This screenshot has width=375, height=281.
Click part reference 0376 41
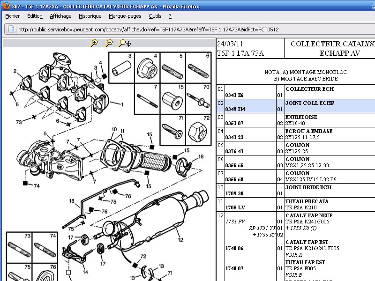(x=234, y=151)
